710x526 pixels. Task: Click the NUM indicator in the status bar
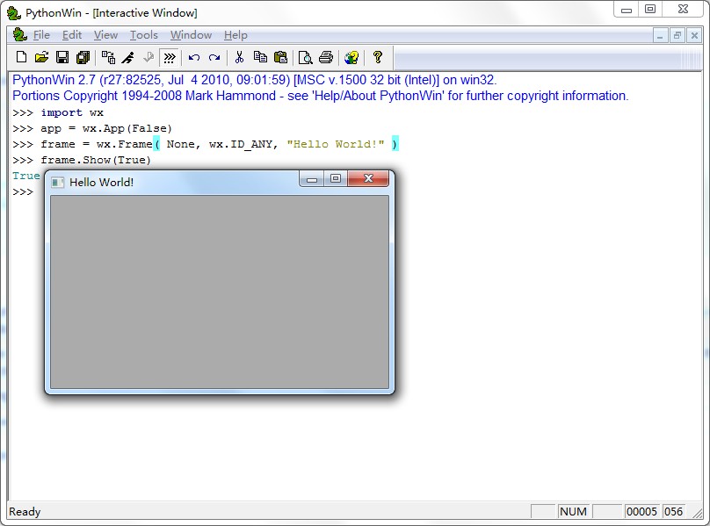tap(573, 512)
